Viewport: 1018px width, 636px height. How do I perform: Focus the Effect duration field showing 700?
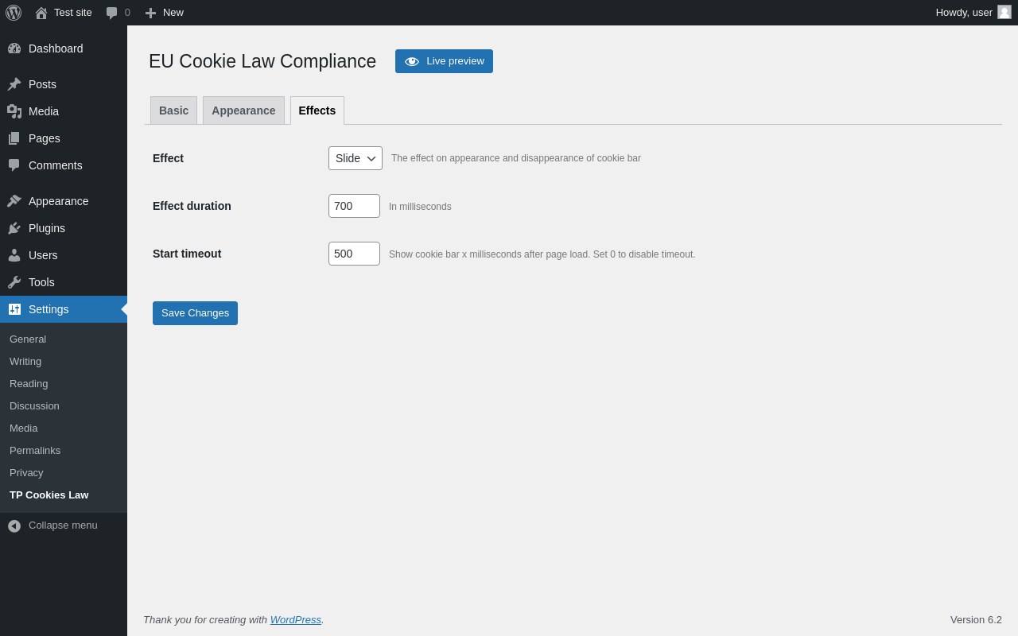(354, 206)
